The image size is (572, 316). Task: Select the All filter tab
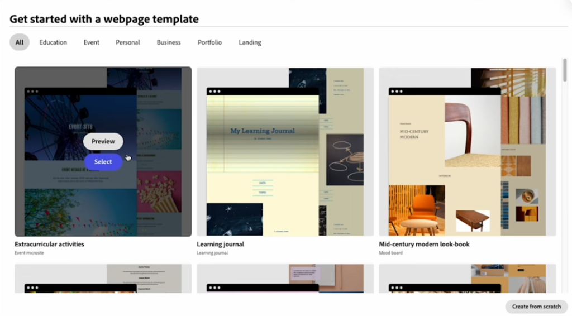(20, 42)
